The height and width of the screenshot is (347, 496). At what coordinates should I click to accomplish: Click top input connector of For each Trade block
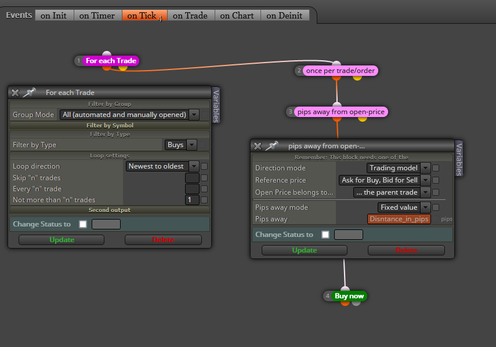[x=107, y=54]
